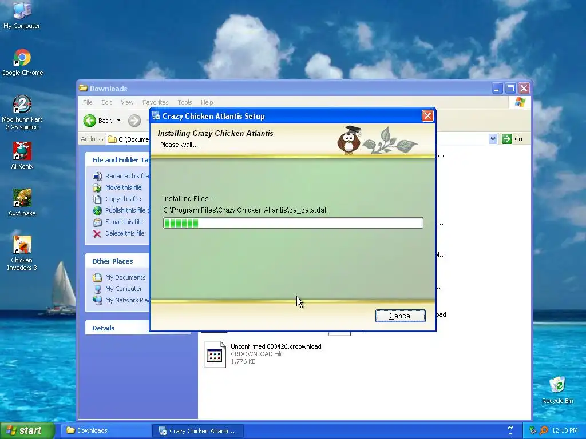Click the Unconfirmed 683426.crdownload file name
The height and width of the screenshot is (439, 586).
point(276,346)
